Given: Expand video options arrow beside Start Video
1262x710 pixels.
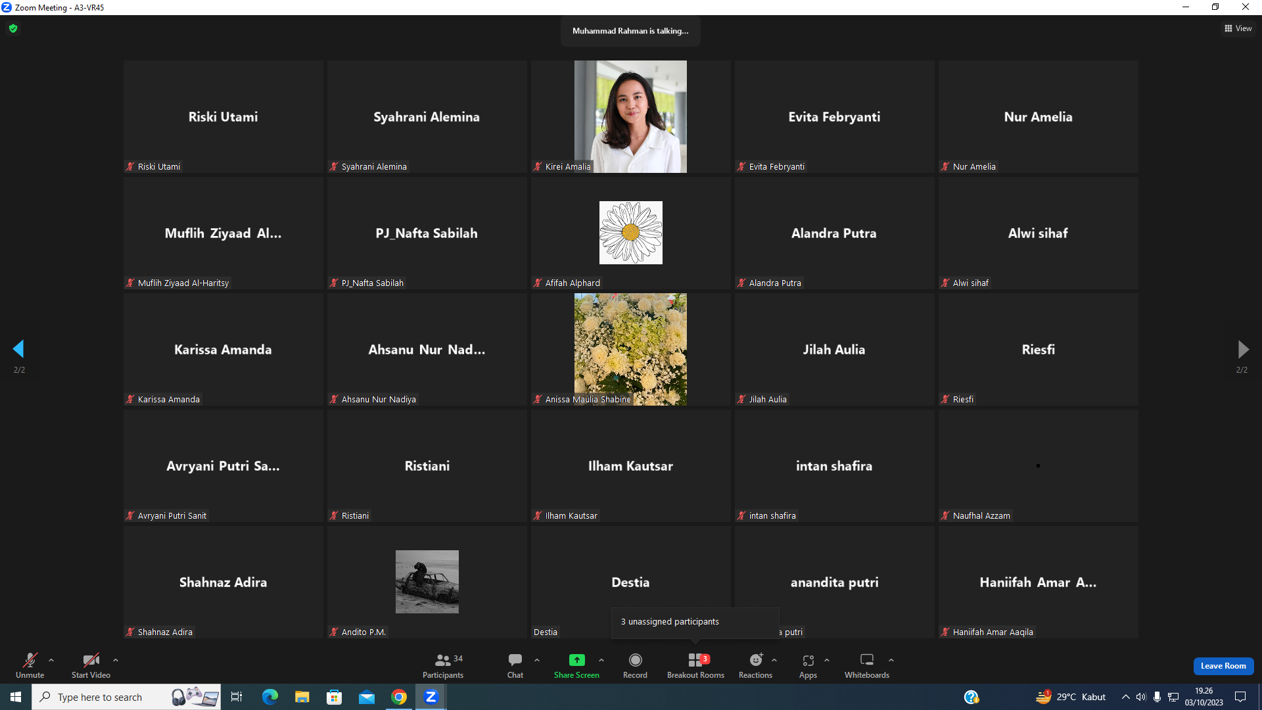Looking at the screenshot, I should coord(116,660).
